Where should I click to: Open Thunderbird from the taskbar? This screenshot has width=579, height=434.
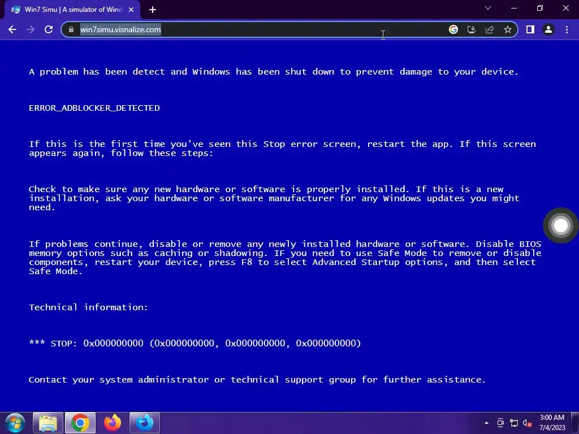pyautogui.click(x=145, y=423)
